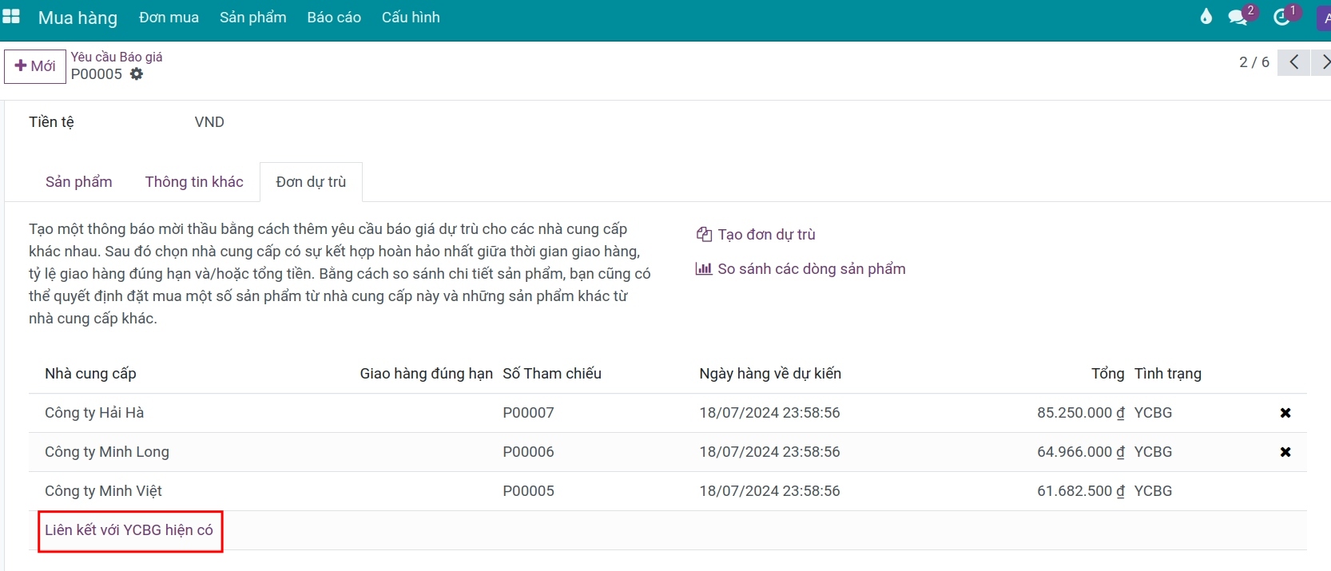Go to the previous record arrow
Screen dimensions: 1331x571
pyautogui.click(x=1293, y=62)
